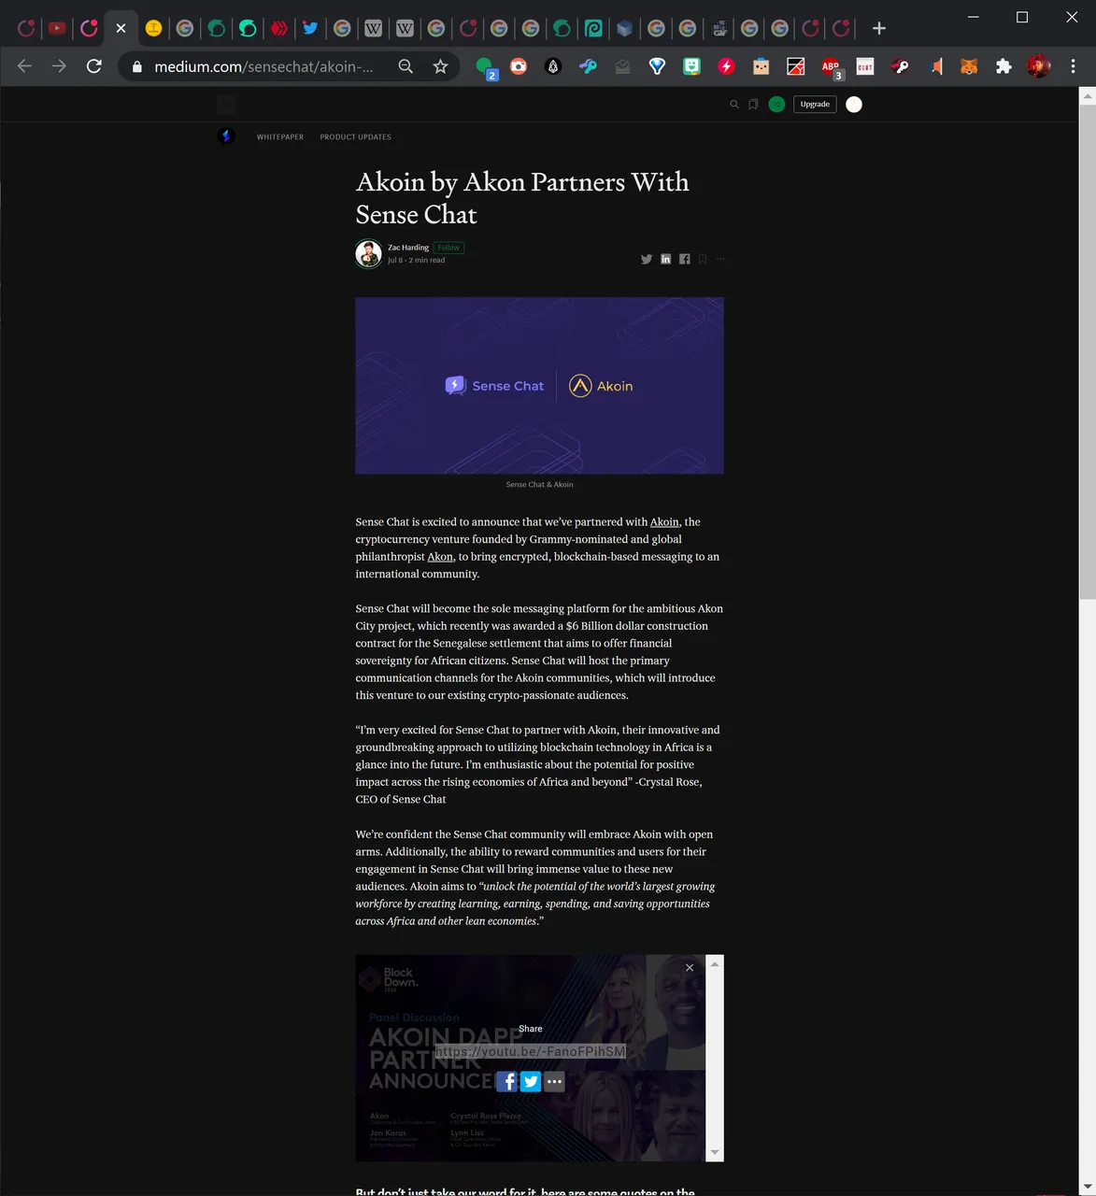Follow the Akoin hyperlink in first paragraph
The image size is (1096, 1196).
pos(664,522)
